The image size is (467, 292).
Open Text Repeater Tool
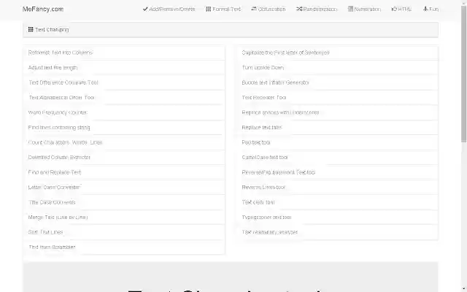point(264,97)
